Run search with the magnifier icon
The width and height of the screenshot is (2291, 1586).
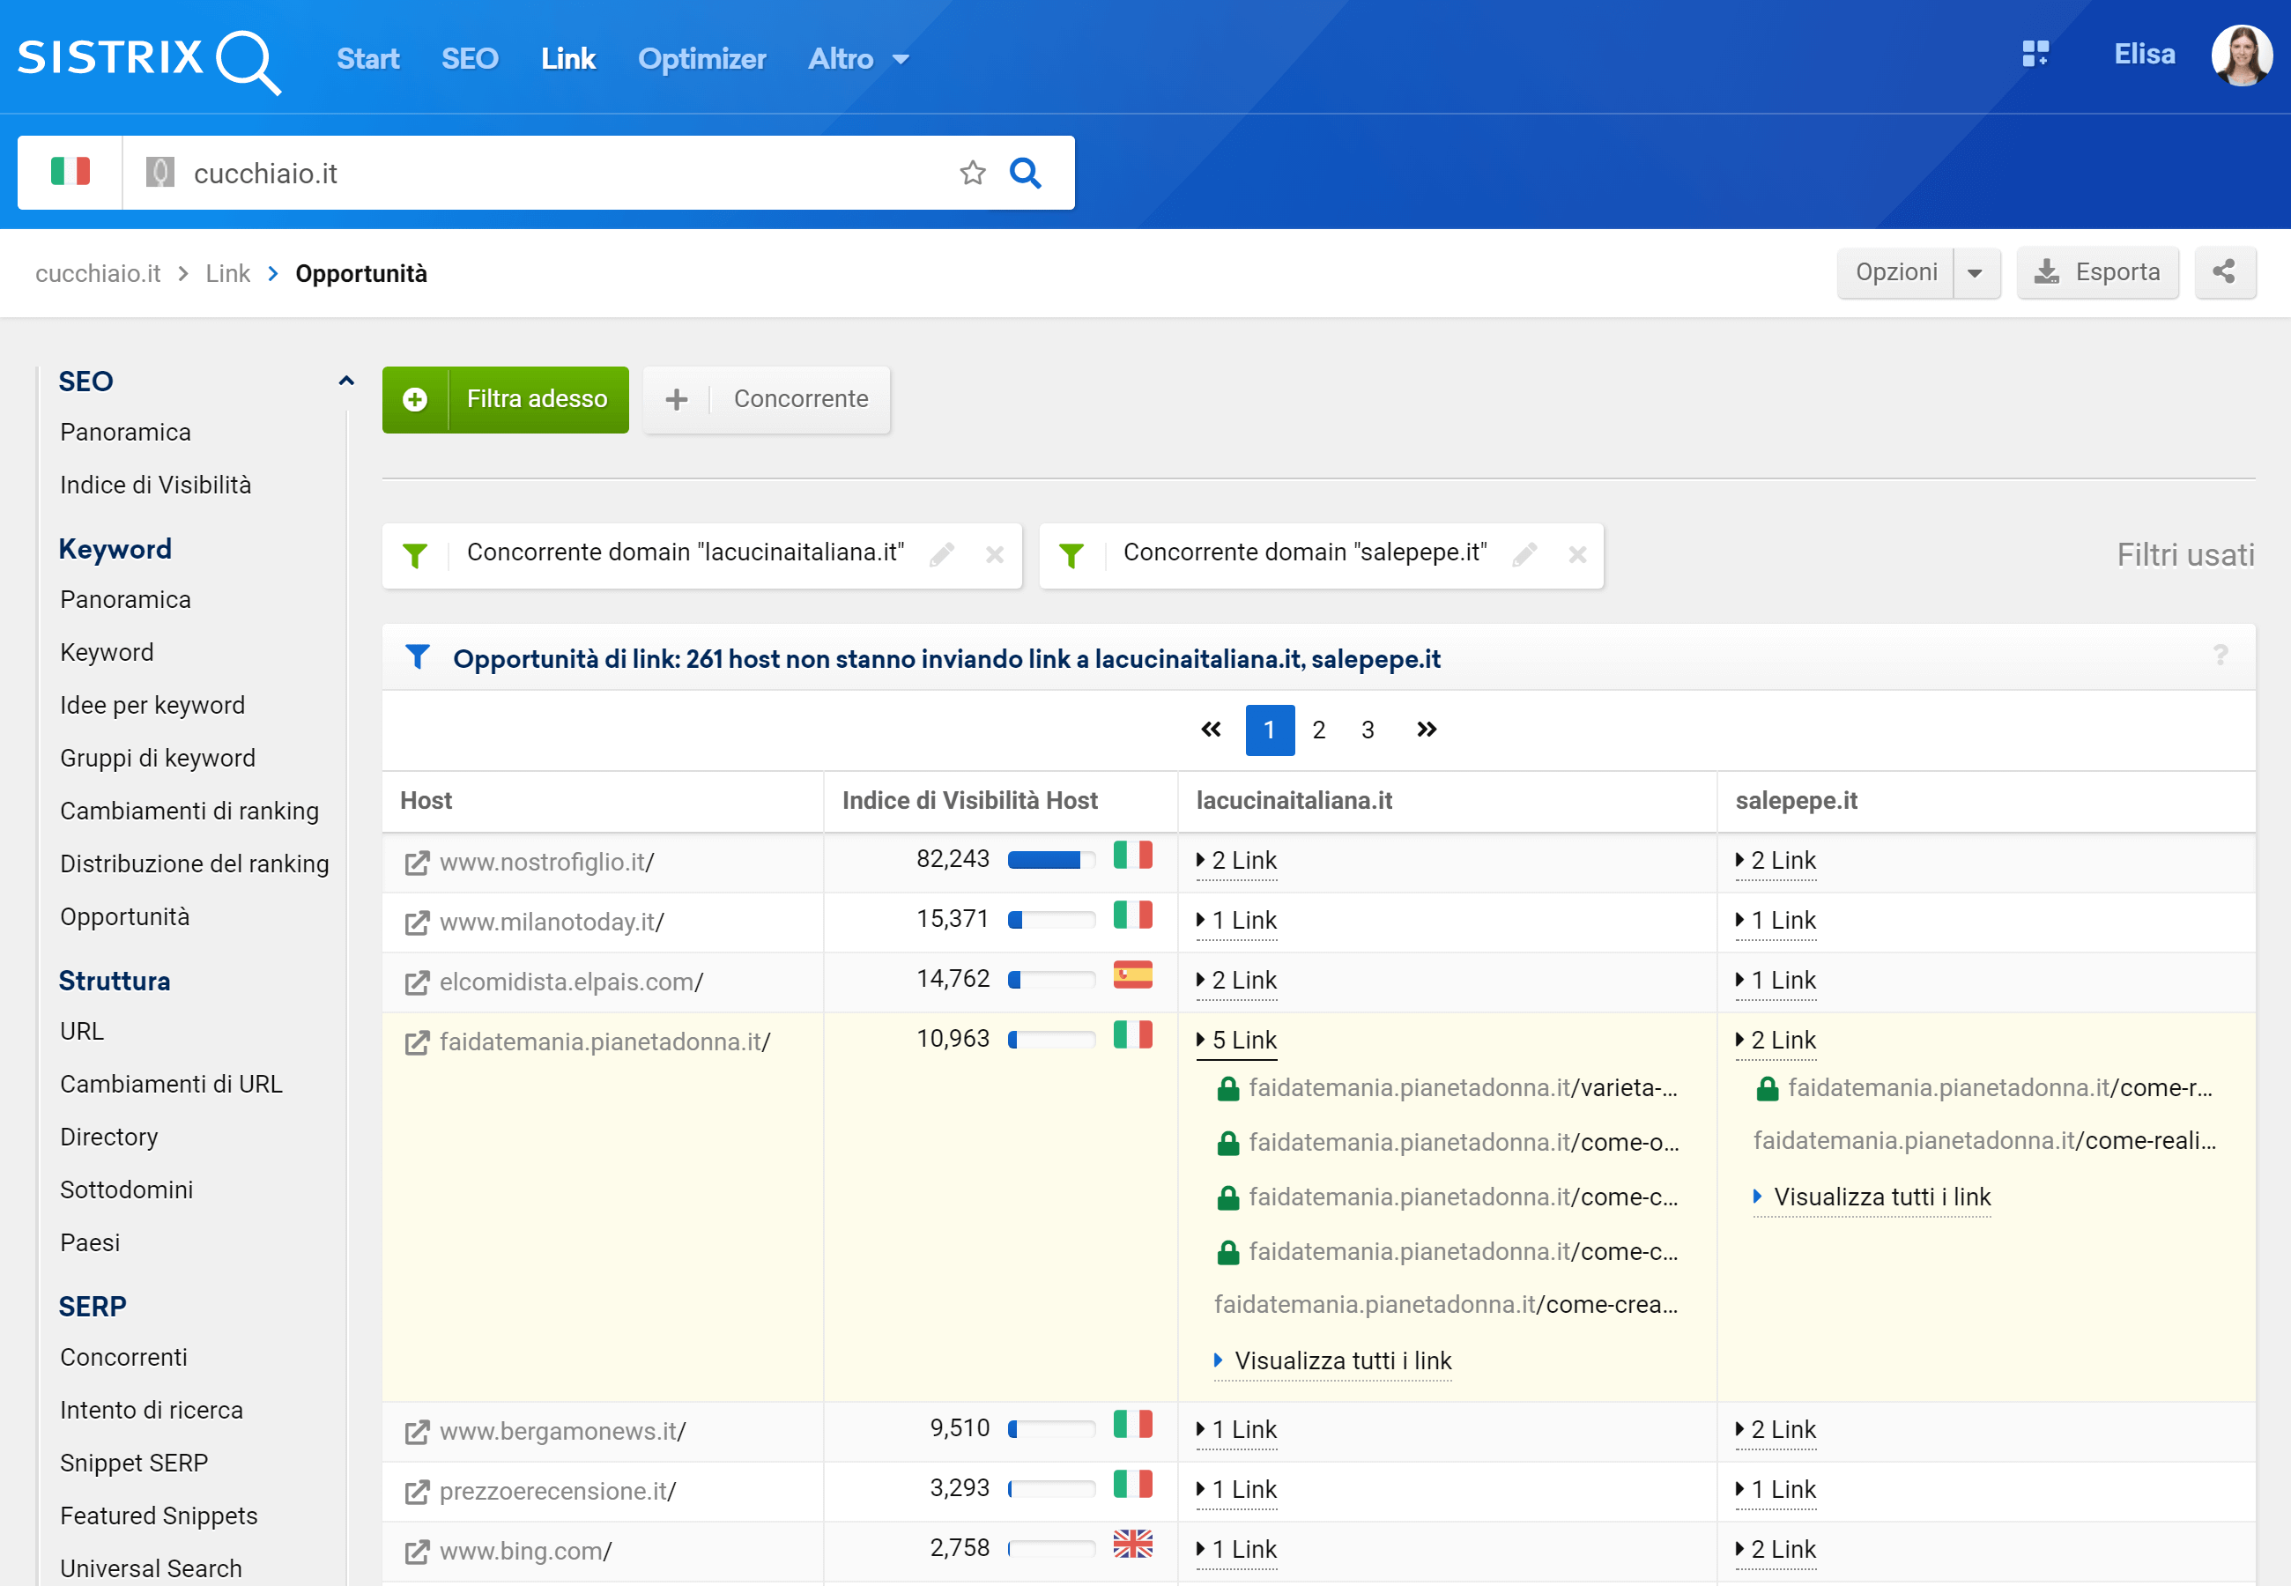pos(1026,173)
